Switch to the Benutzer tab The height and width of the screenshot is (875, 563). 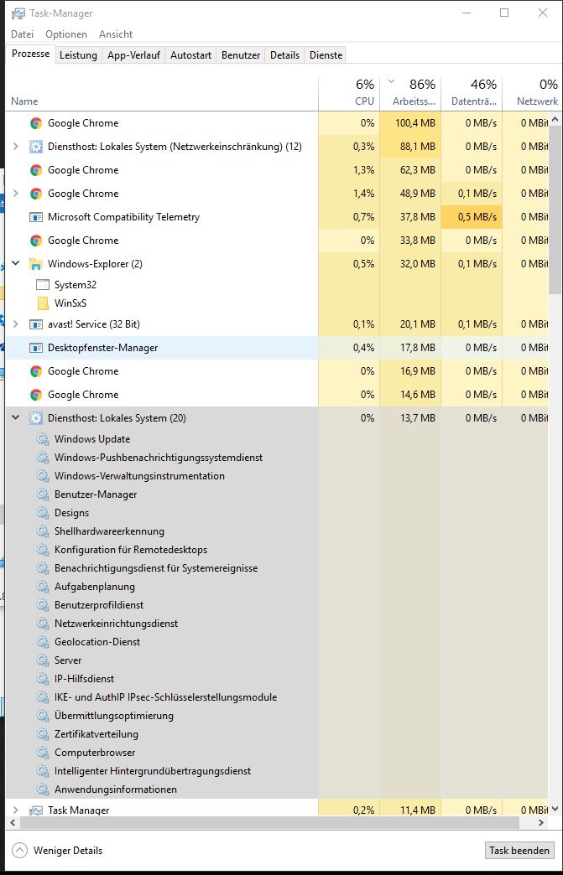241,55
